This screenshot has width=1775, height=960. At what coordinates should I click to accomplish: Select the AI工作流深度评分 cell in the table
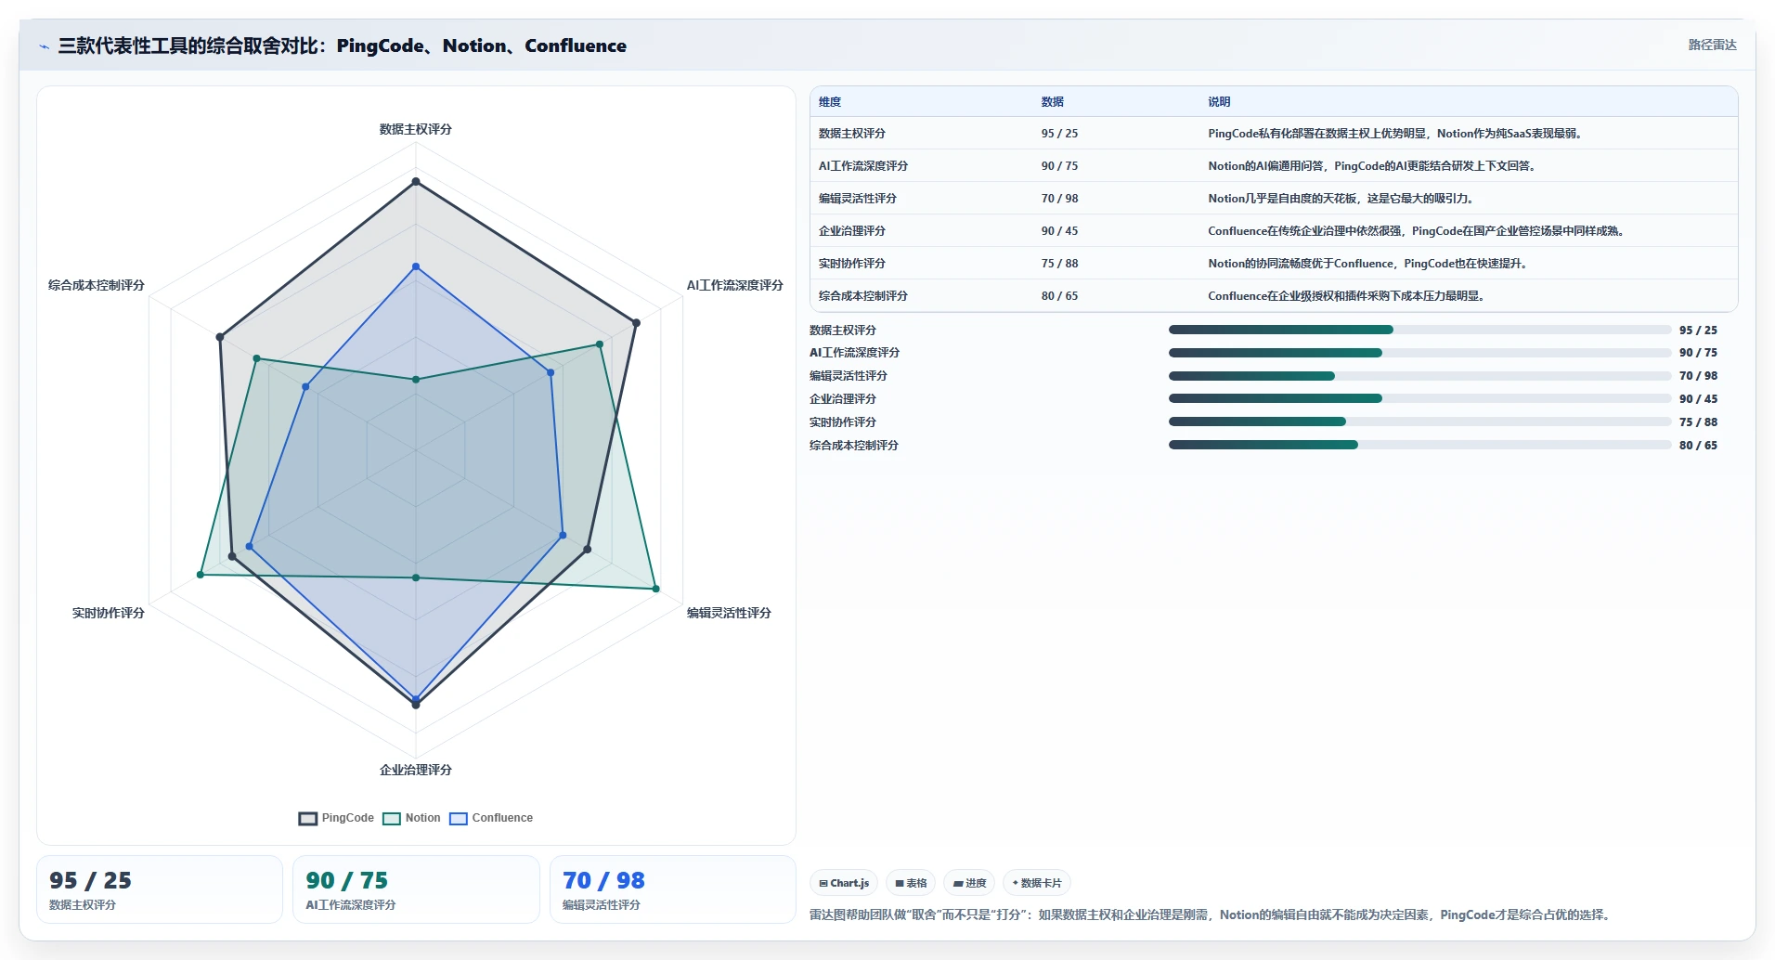(863, 166)
